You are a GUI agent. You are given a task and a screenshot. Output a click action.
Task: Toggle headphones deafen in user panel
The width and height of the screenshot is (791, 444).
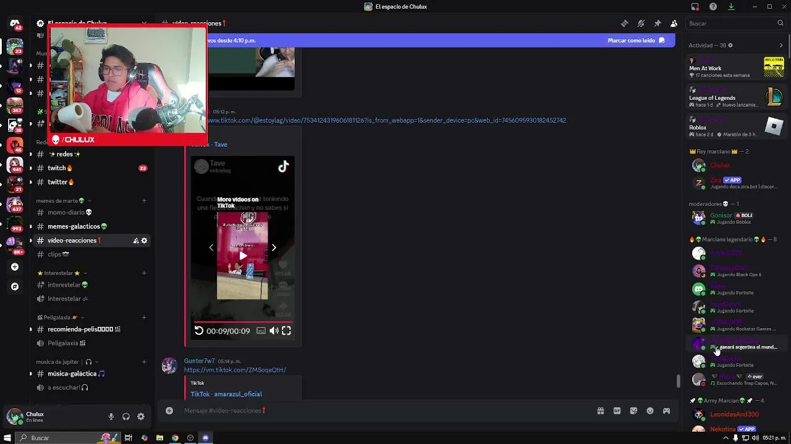[x=126, y=417]
